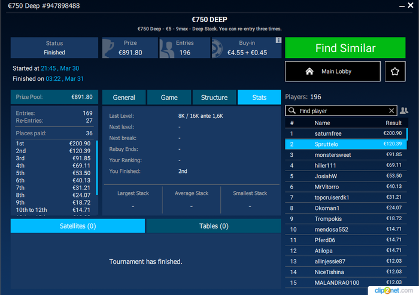Click the 9th place €18.72 payout
This screenshot has height=295, width=419.
[x=53, y=202]
